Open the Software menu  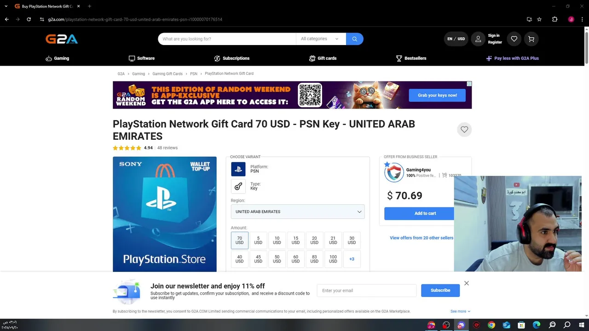click(x=142, y=58)
